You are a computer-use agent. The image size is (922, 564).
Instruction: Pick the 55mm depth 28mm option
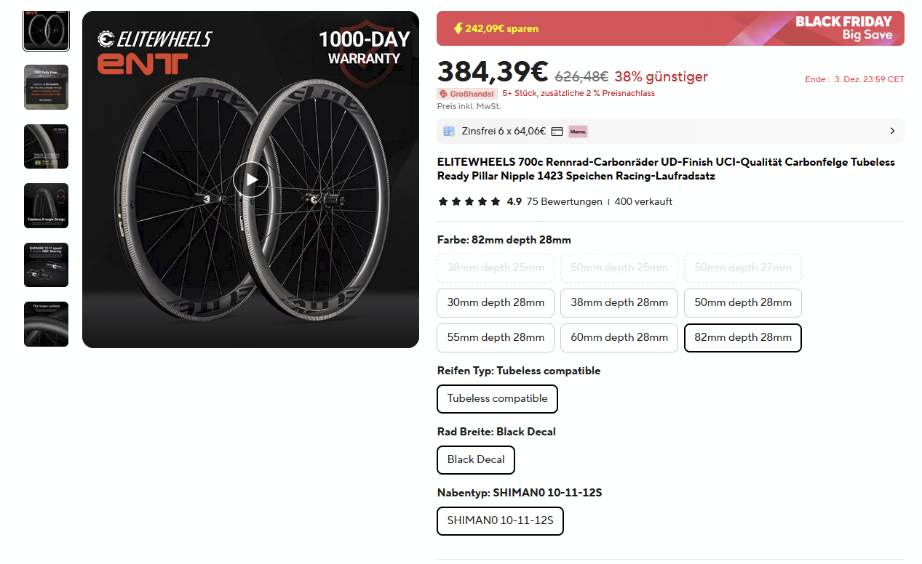(496, 338)
